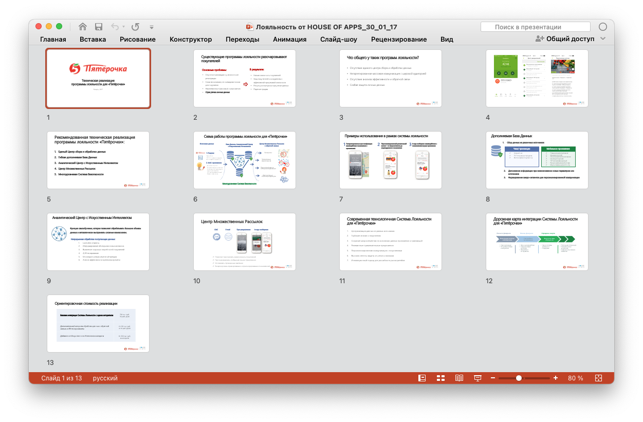Image resolution: width=643 pixels, height=422 pixels.
Task: Click the PowerPoint document icon in title
Action: click(250, 27)
